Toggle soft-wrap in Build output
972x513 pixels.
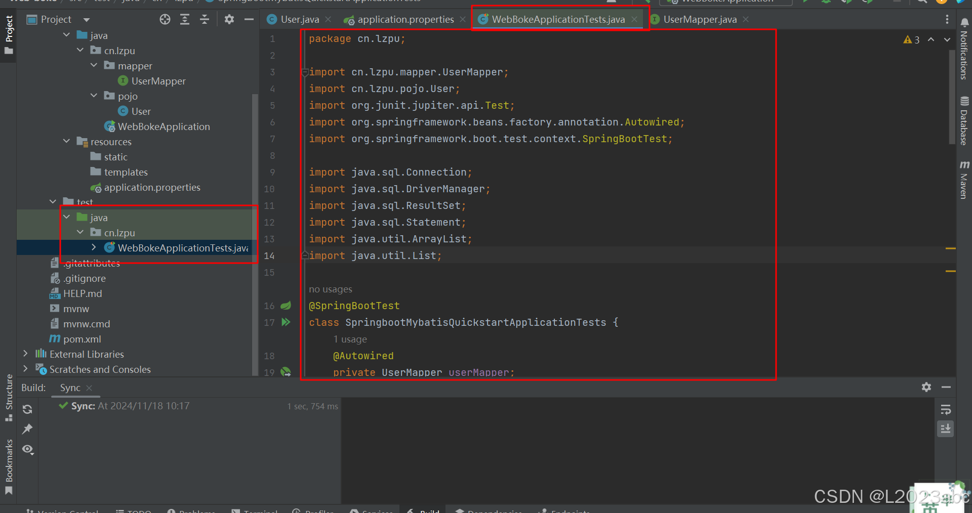pyautogui.click(x=945, y=409)
